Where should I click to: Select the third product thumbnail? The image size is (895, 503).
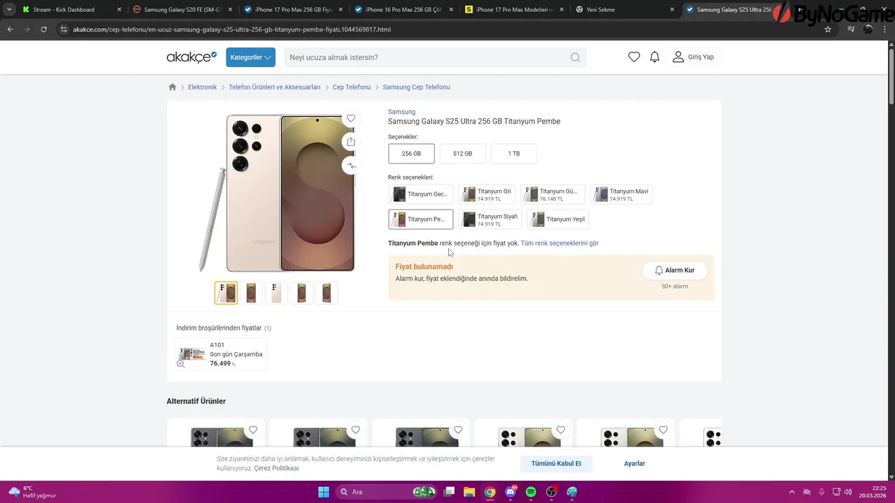point(276,293)
